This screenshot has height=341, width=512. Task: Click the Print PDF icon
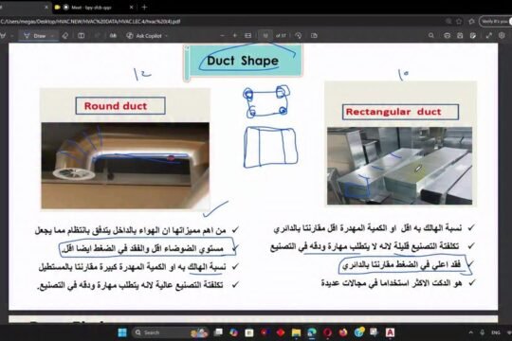[x=447, y=36]
